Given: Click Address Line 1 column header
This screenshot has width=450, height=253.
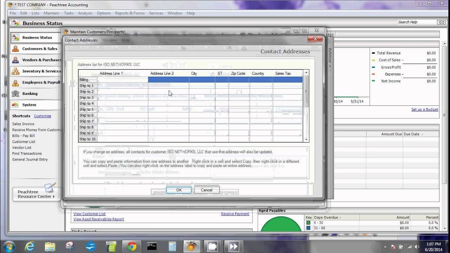Looking at the screenshot, I should tap(111, 73).
